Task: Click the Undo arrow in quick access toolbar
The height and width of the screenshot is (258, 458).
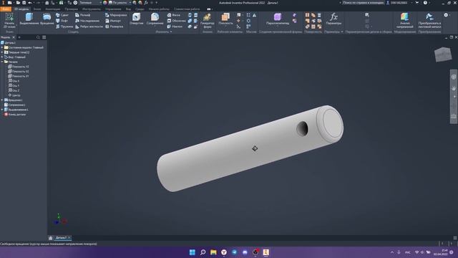Action: pos(30,3)
